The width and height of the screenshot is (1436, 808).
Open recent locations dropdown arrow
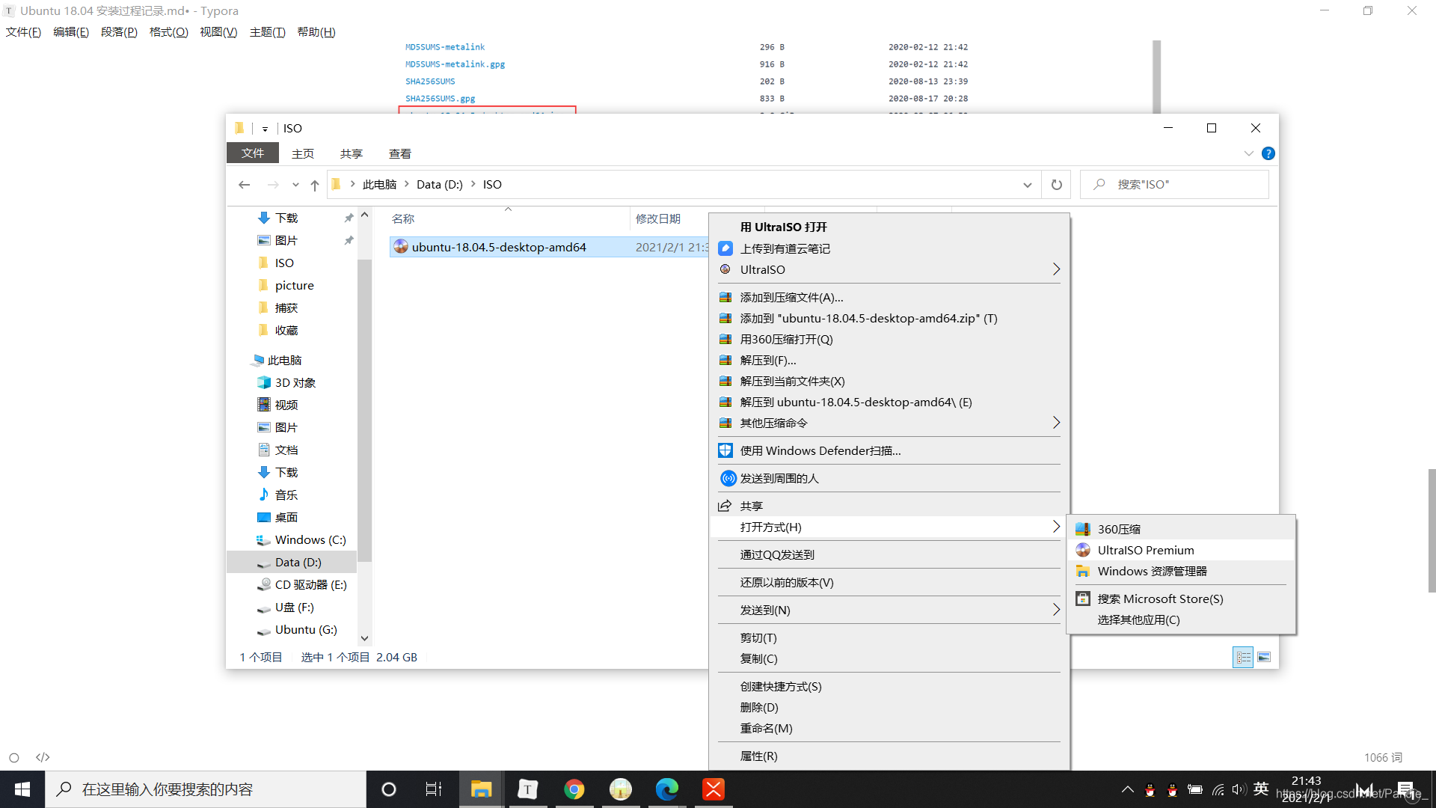[x=295, y=185]
